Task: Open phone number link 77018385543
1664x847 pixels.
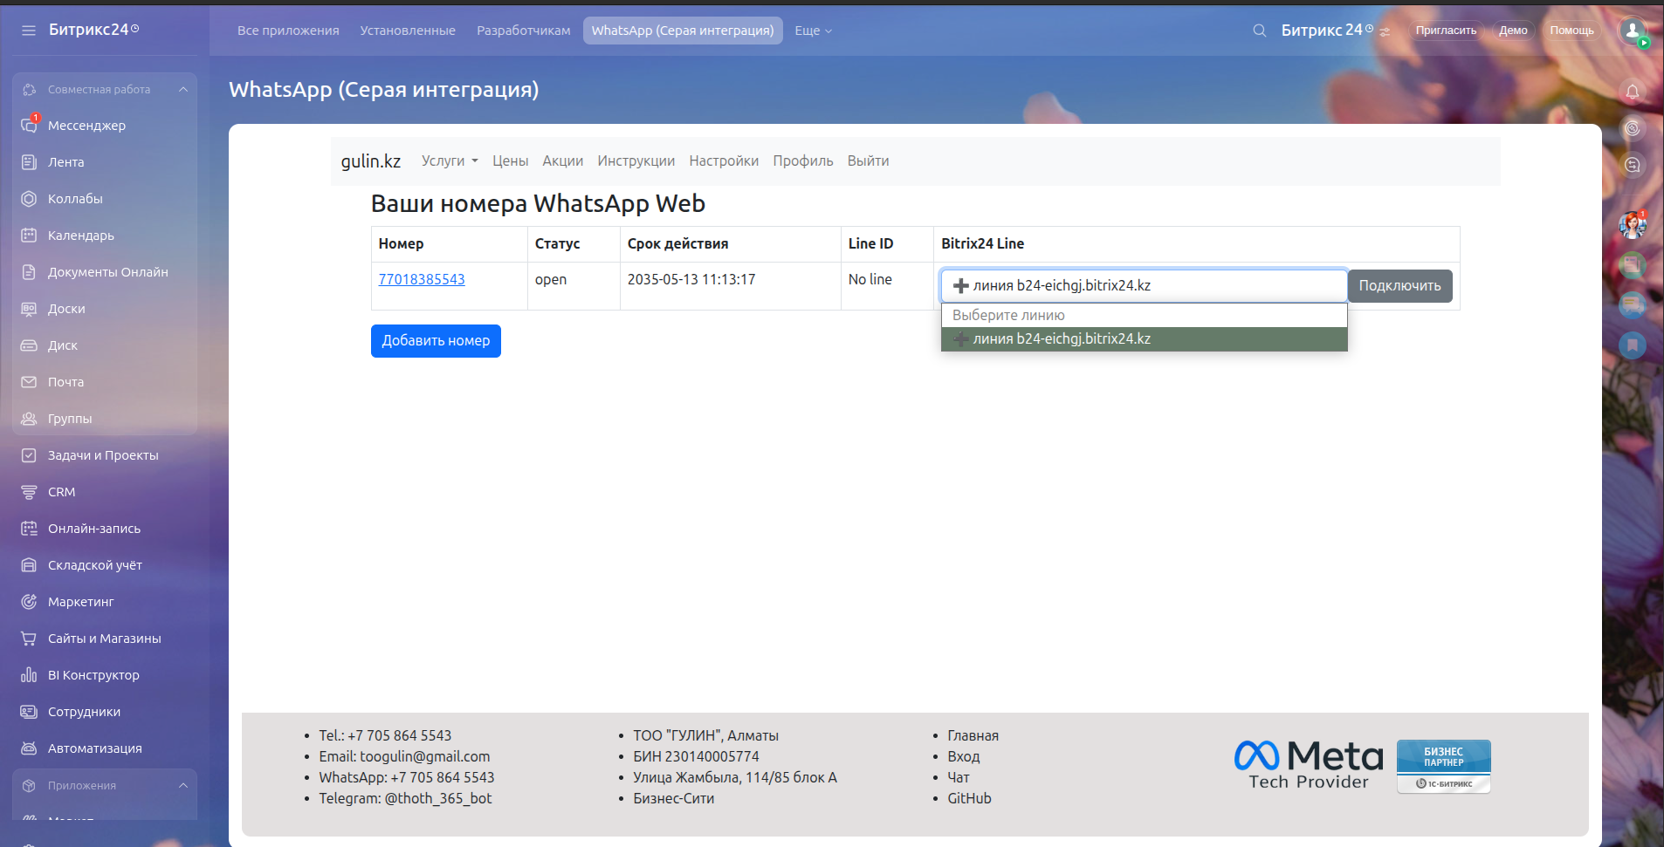Action: tap(421, 279)
